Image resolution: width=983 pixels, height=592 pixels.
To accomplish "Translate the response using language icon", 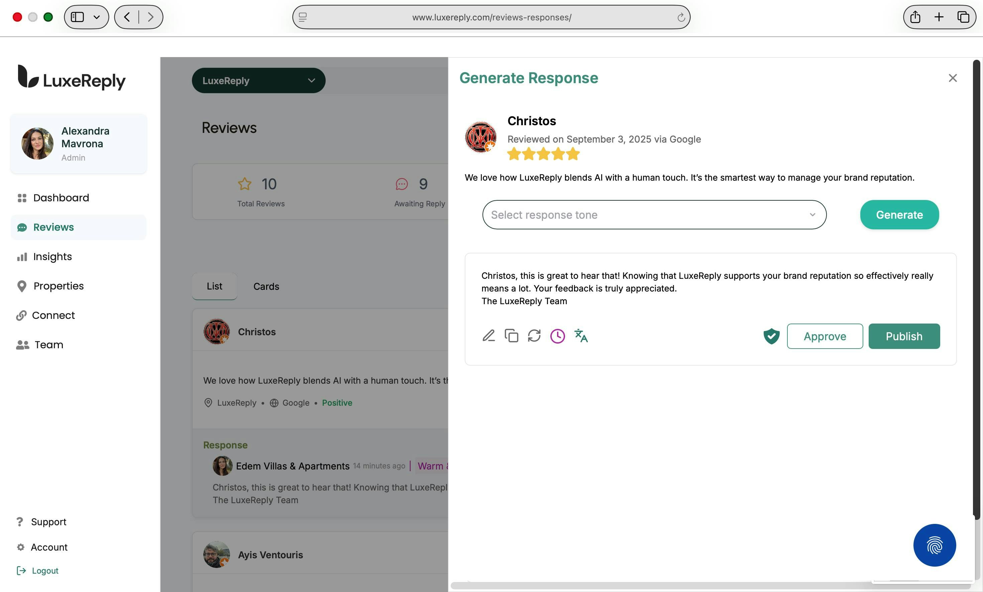I will pyautogui.click(x=581, y=336).
